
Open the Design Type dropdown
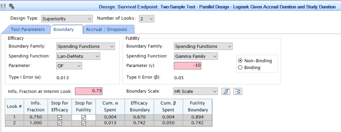[67, 19]
